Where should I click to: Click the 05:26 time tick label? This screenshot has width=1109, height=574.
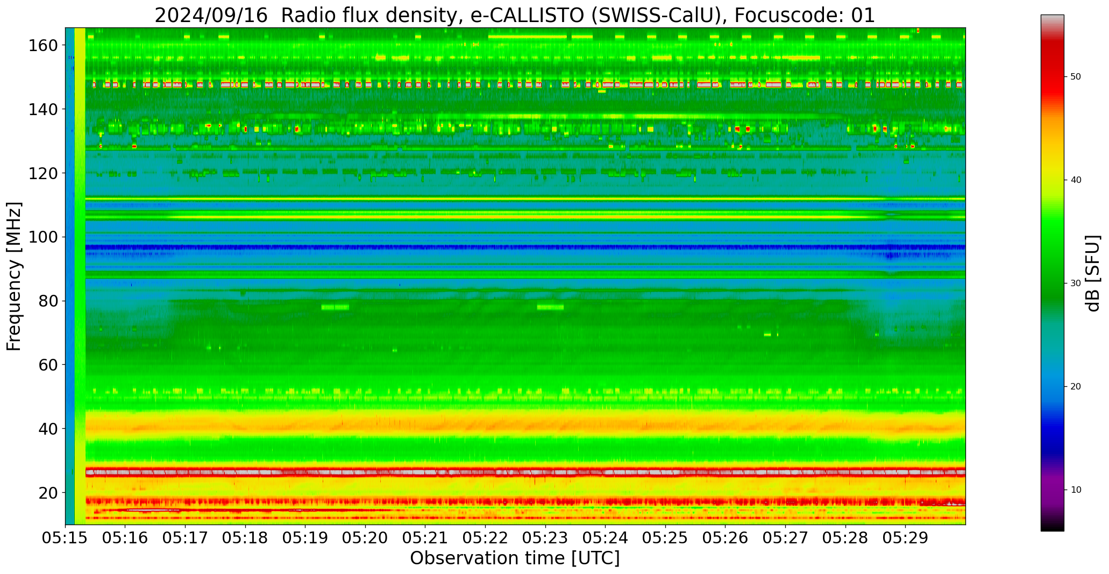pos(725,538)
